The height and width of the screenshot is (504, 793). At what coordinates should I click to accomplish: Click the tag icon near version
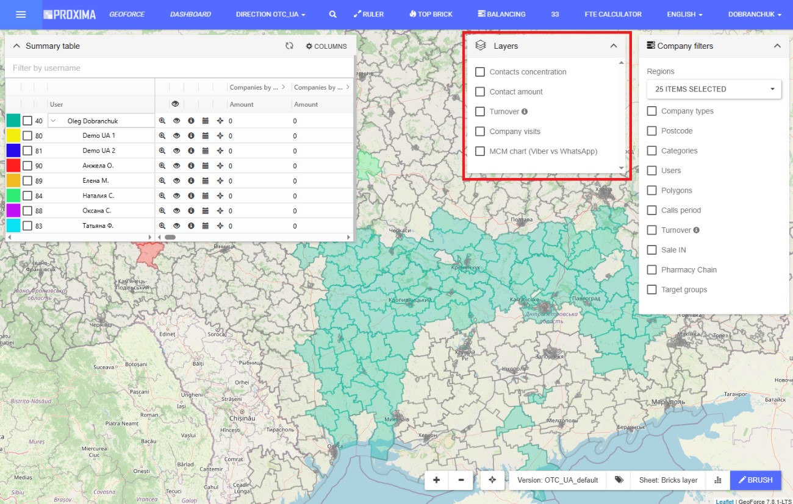[x=619, y=480]
